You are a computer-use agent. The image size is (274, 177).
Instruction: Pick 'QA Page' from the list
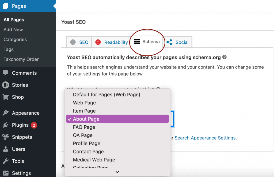(117, 135)
